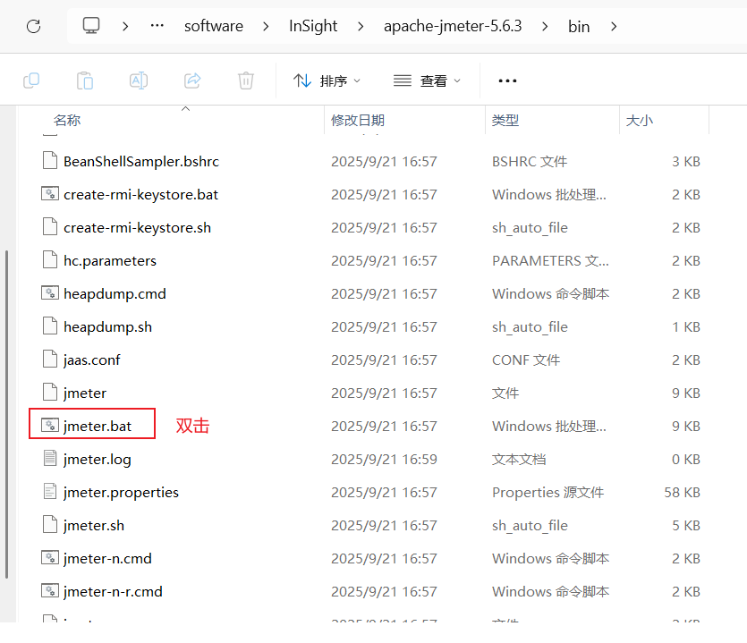Select the jmeter-n.cmd file name
747x643 pixels.
pyautogui.click(x=107, y=558)
